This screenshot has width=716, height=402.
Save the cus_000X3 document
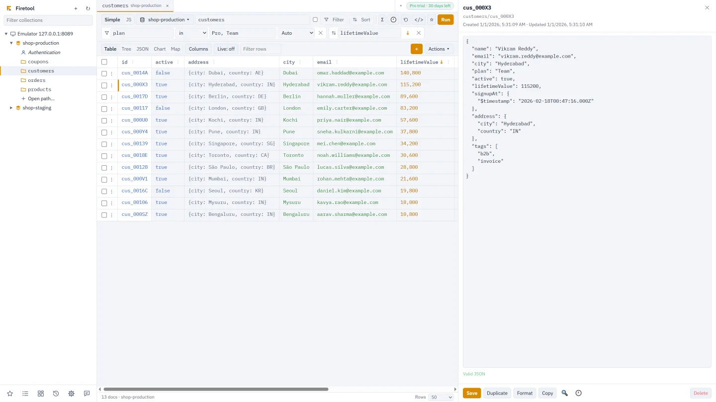pos(472,393)
